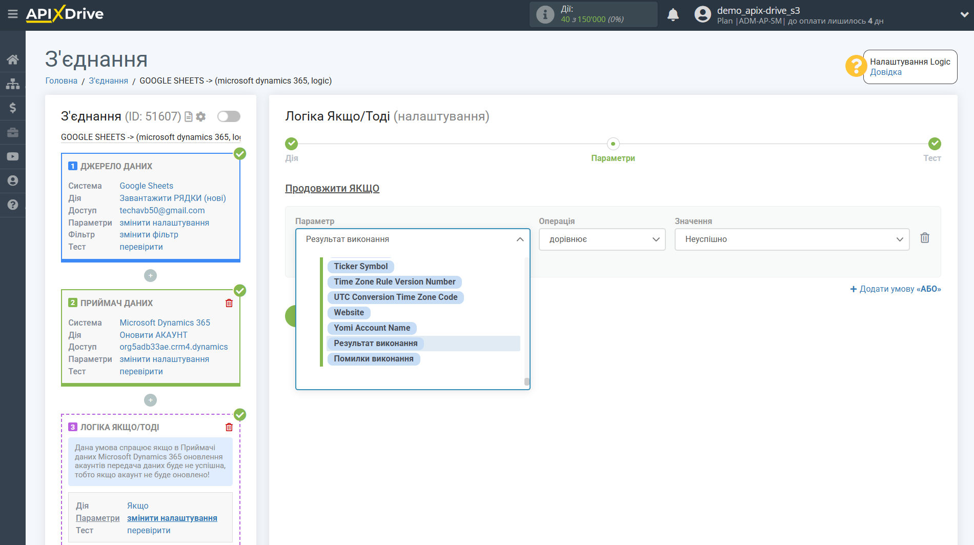This screenshot has width=974, height=545.
Task: Open the notifications bell
Action: coord(673,15)
